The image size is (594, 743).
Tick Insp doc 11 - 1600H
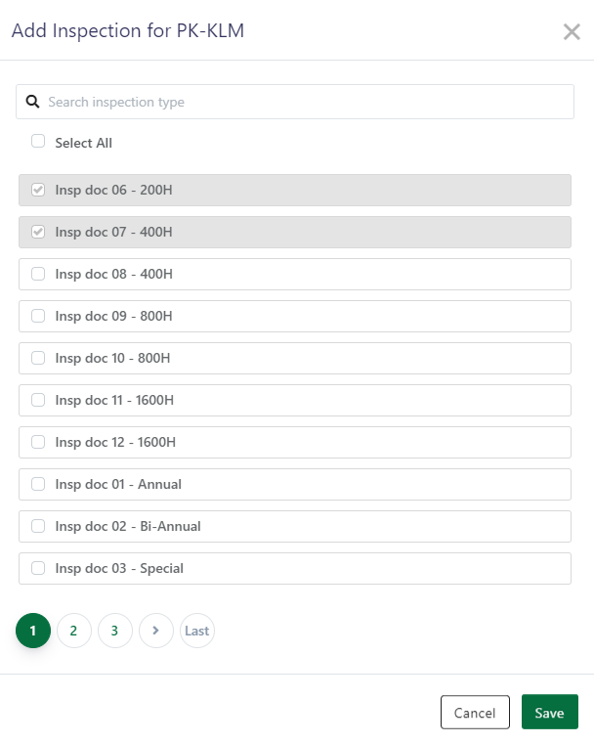point(38,400)
